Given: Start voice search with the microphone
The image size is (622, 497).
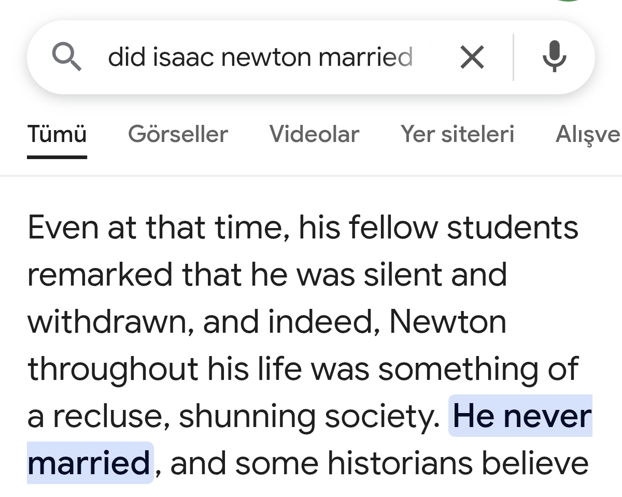Looking at the screenshot, I should point(554,56).
